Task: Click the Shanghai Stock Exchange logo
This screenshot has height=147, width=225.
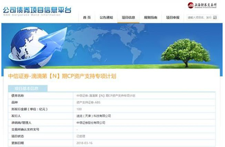Action: 202,5
